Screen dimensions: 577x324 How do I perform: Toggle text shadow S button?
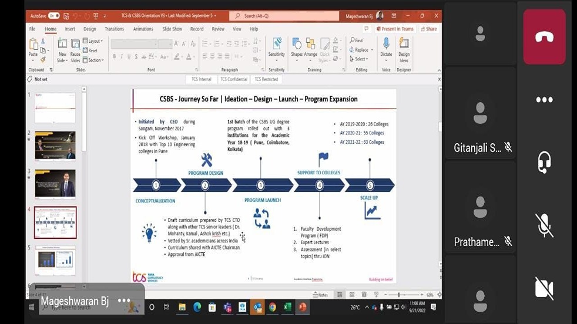click(136, 56)
